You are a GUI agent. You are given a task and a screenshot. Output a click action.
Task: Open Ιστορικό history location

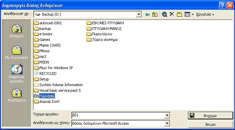click(x=16, y=31)
